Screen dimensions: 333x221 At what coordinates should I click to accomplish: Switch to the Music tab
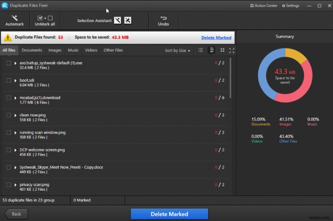[x=73, y=50]
